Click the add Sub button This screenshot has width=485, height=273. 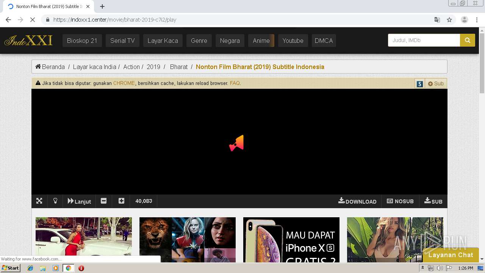(x=436, y=84)
